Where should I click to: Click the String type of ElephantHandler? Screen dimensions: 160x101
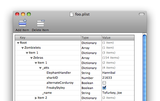point(86,73)
